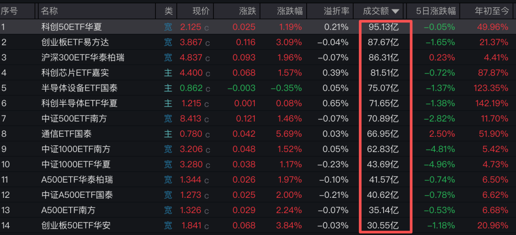Click the 123.35% year-to-date value
516x235 pixels.
492,88
